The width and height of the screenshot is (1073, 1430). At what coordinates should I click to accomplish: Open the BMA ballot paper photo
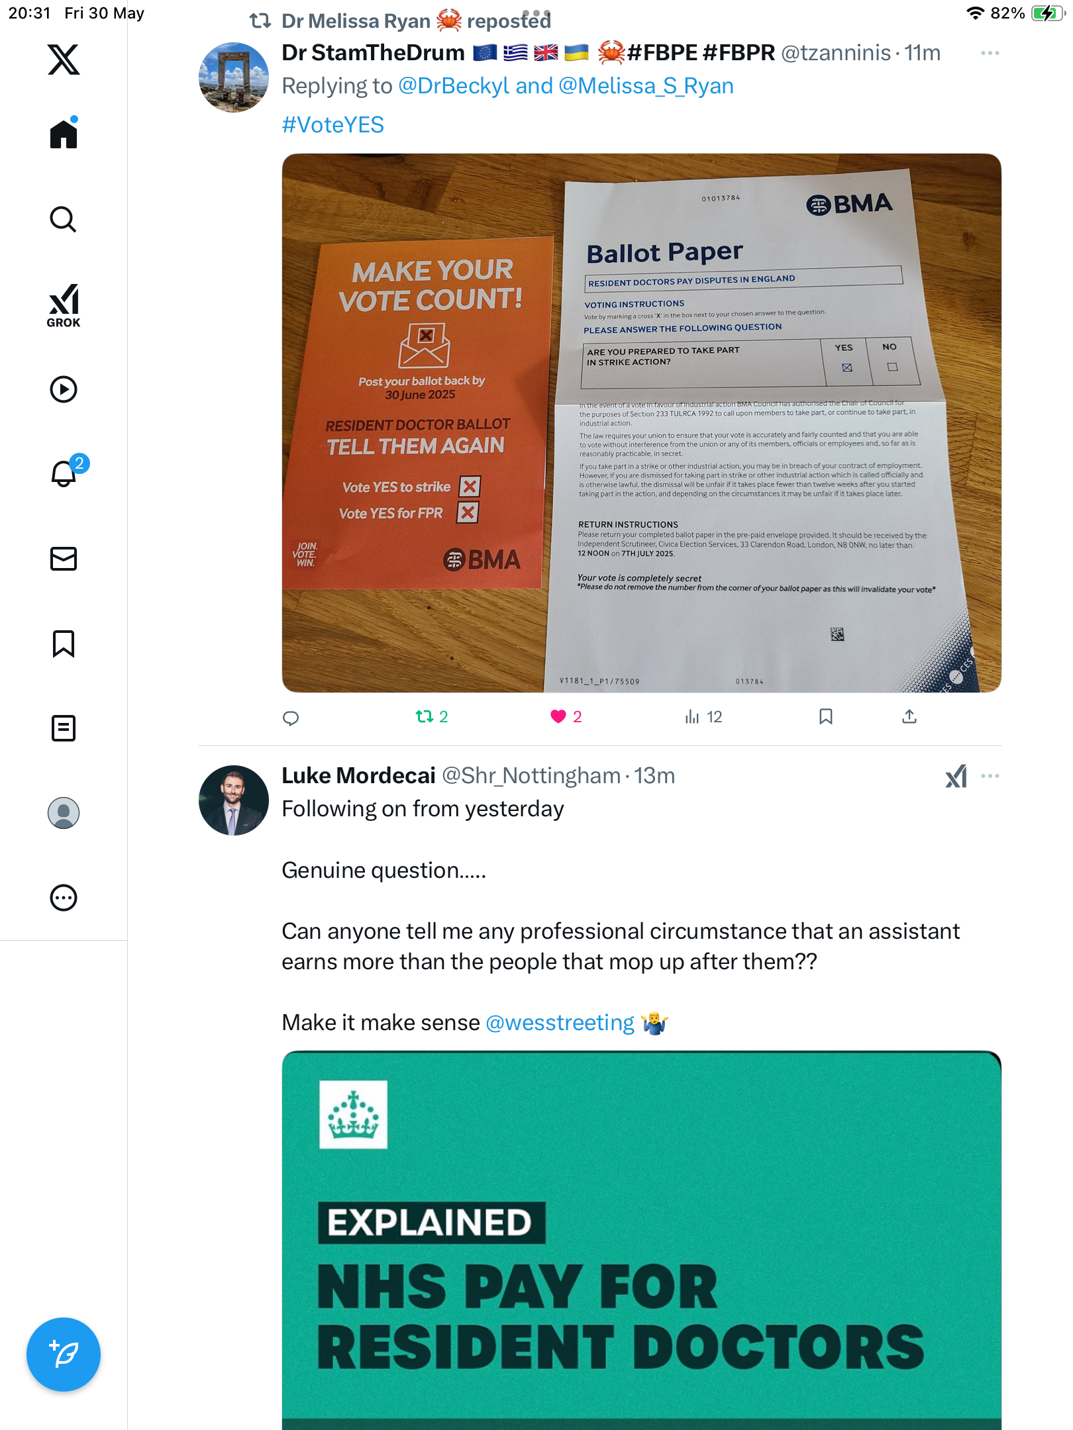641,423
